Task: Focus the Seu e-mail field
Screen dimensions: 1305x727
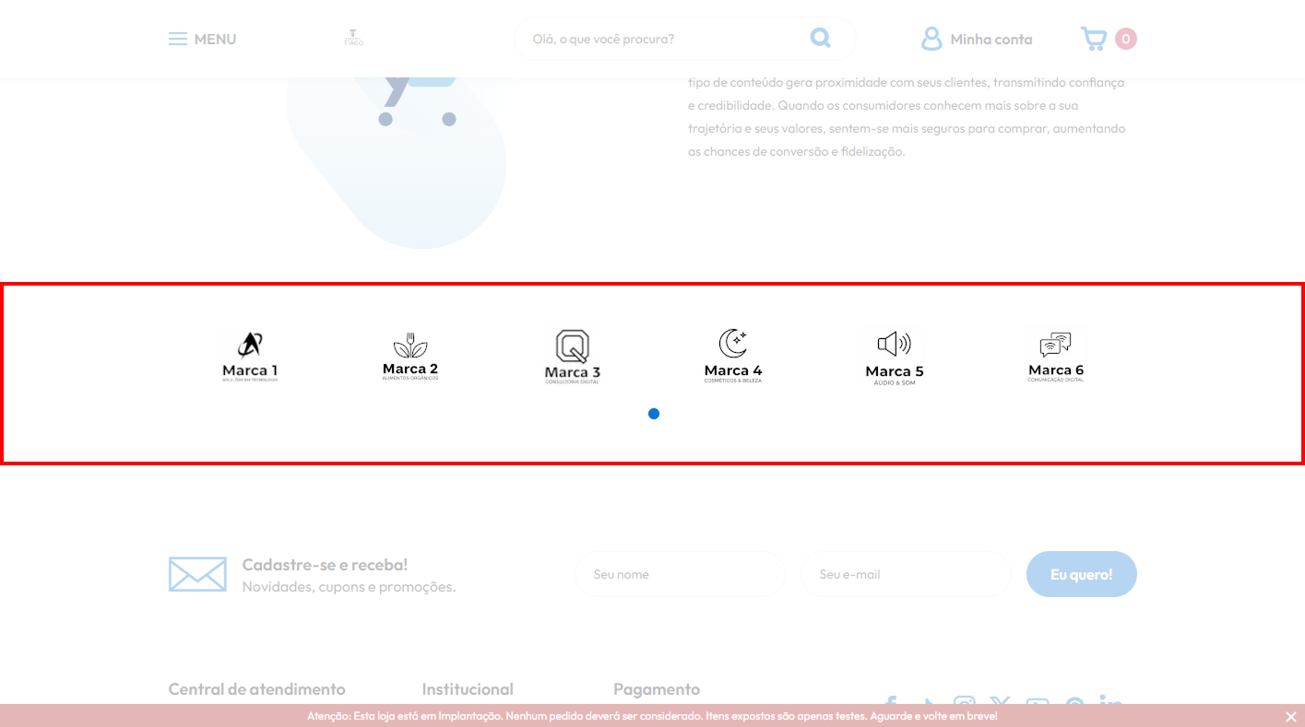Action: coord(906,574)
